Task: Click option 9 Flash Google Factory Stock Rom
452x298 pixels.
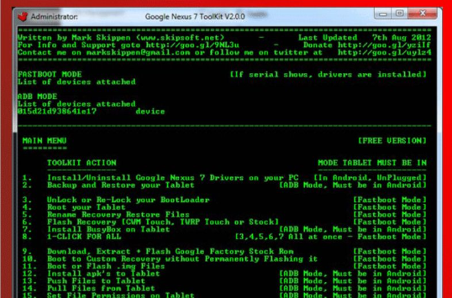Action: [x=170, y=252]
